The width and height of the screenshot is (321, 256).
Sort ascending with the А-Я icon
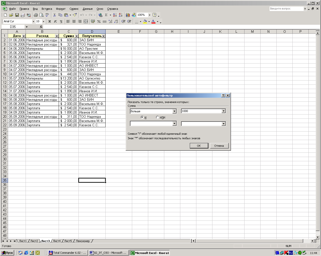(115, 15)
